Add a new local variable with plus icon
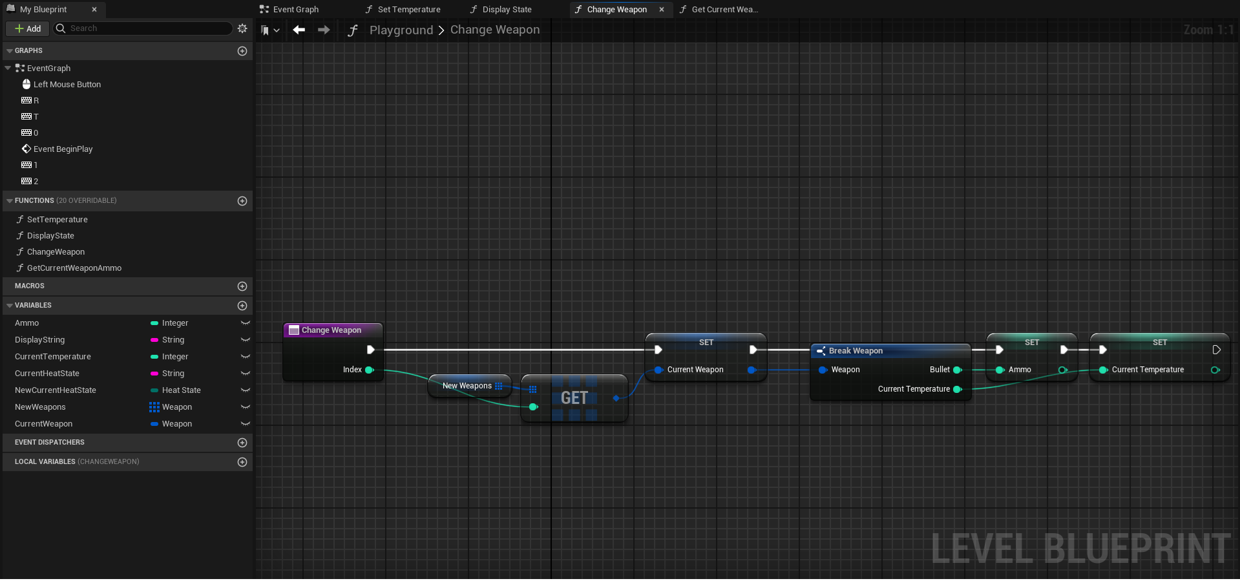This screenshot has height=581, width=1240. [x=242, y=462]
